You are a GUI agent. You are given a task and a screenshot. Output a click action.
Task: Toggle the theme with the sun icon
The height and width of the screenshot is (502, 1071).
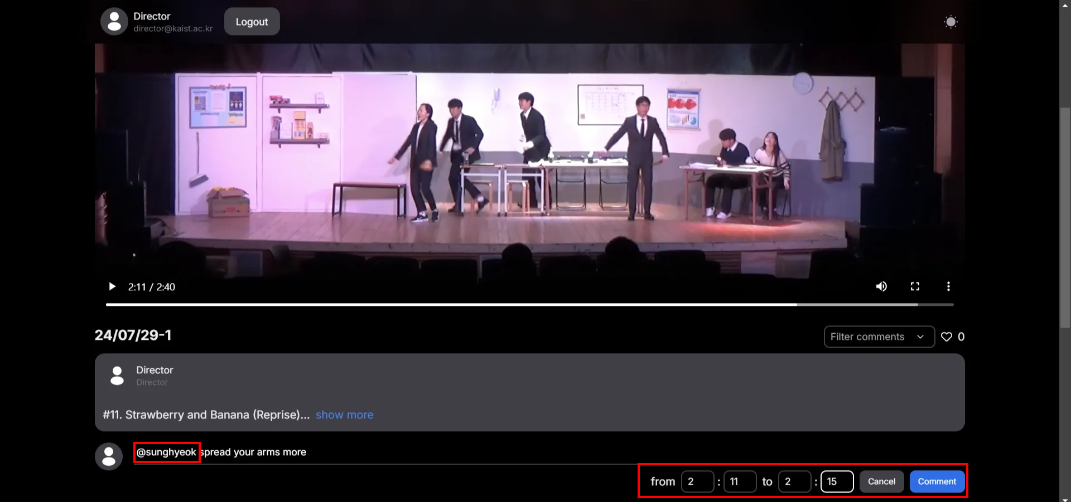pos(951,21)
